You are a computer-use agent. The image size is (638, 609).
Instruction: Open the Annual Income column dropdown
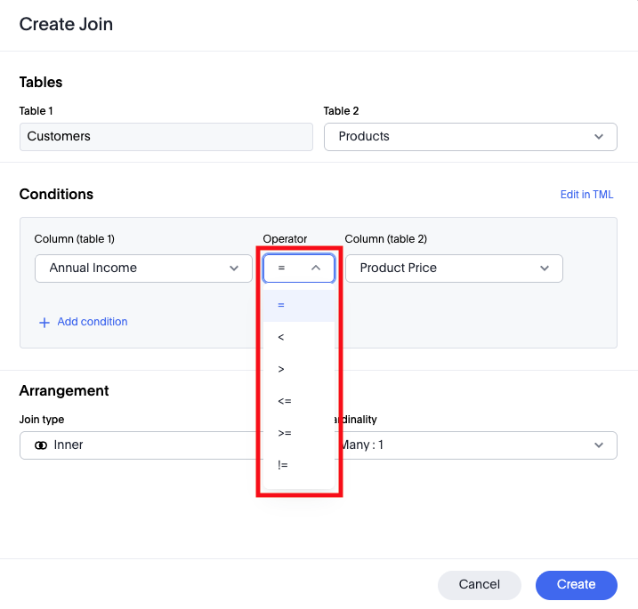pos(142,268)
